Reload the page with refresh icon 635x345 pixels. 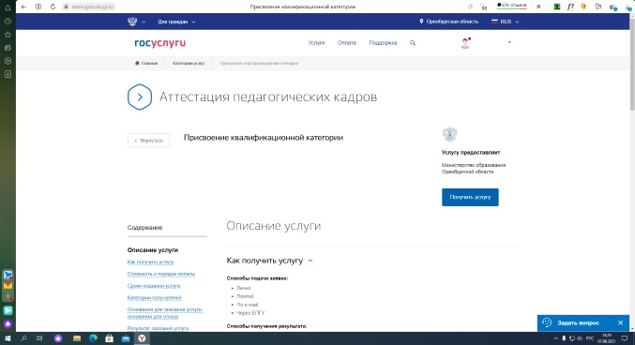coord(53,7)
